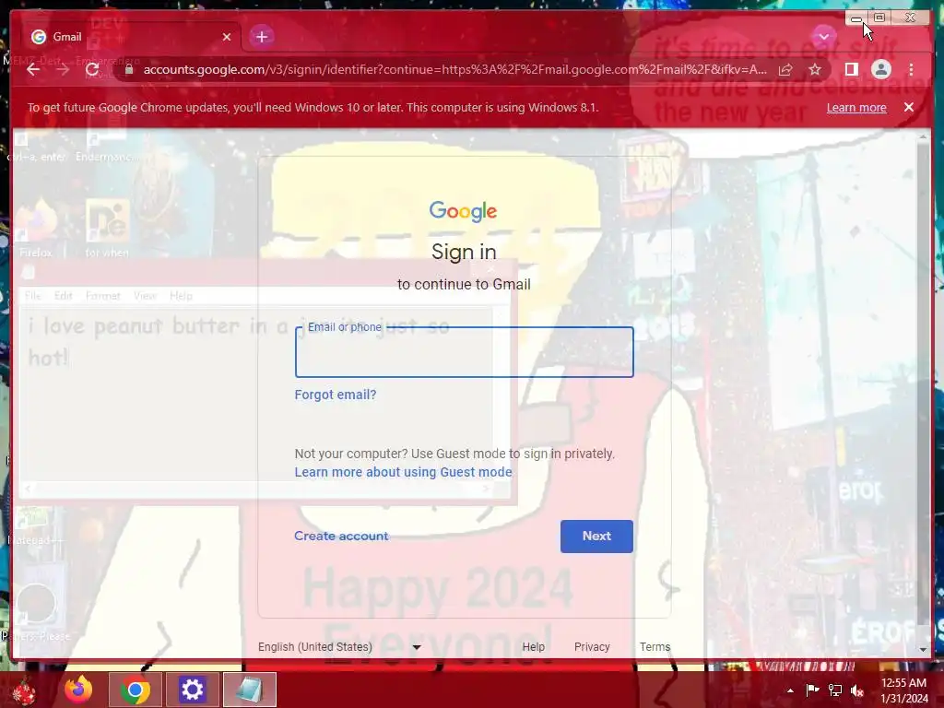The width and height of the screenshot is (944, 708).
Task: Select the Firefox desktop shortcut
Action: (37, 229)
